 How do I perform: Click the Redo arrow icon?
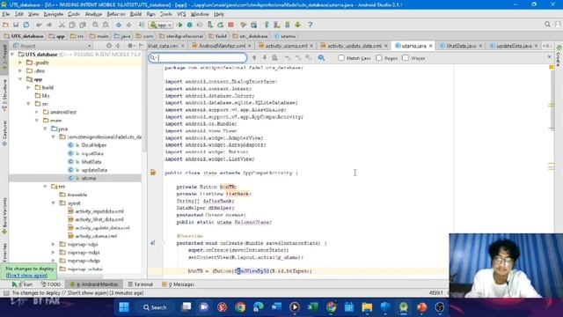(49, 25)
